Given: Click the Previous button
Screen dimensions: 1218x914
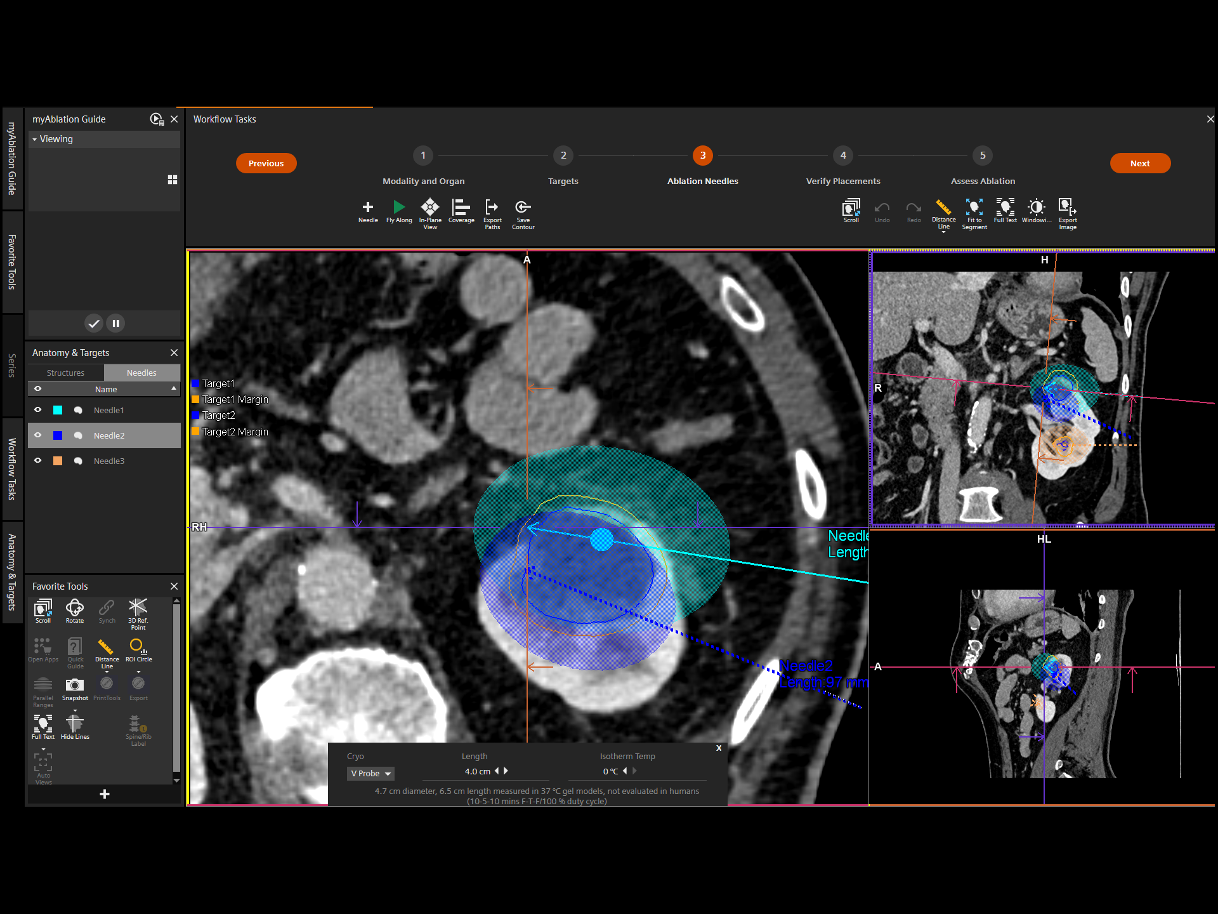Looking at the screenshot, I should pyautogui.click(x=266, y=163).
